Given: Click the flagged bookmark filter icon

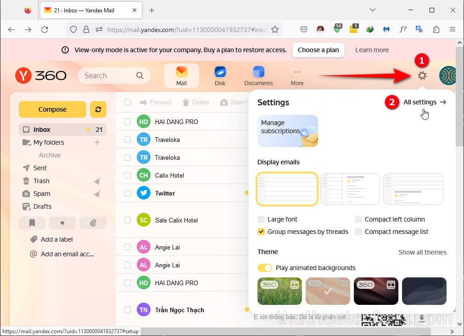Looking at the screenshot, I should click(32, 223).
